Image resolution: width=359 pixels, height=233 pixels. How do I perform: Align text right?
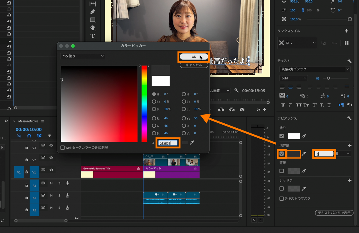[299, 87]
